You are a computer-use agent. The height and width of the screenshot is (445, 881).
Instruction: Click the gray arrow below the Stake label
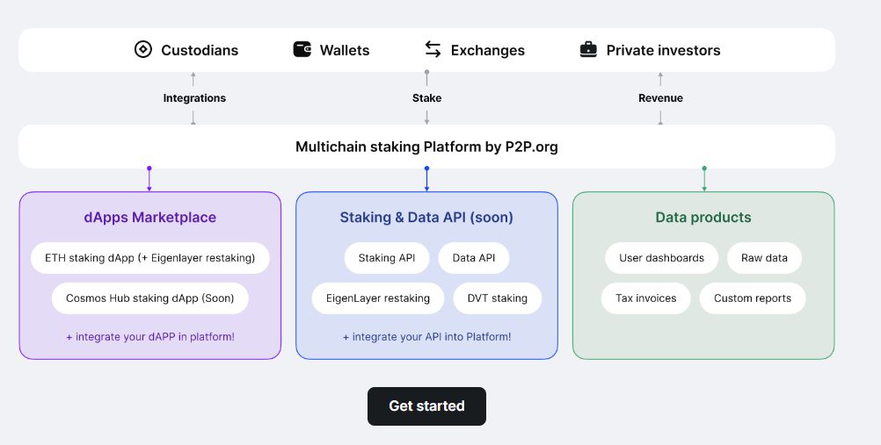[427, 118]
